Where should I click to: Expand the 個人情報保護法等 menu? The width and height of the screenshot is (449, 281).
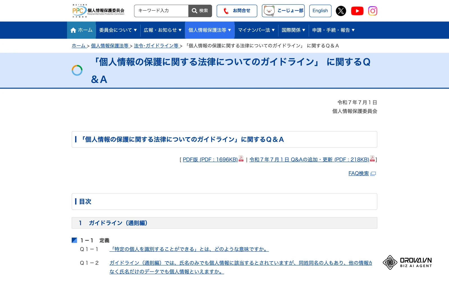click(210, 30)
